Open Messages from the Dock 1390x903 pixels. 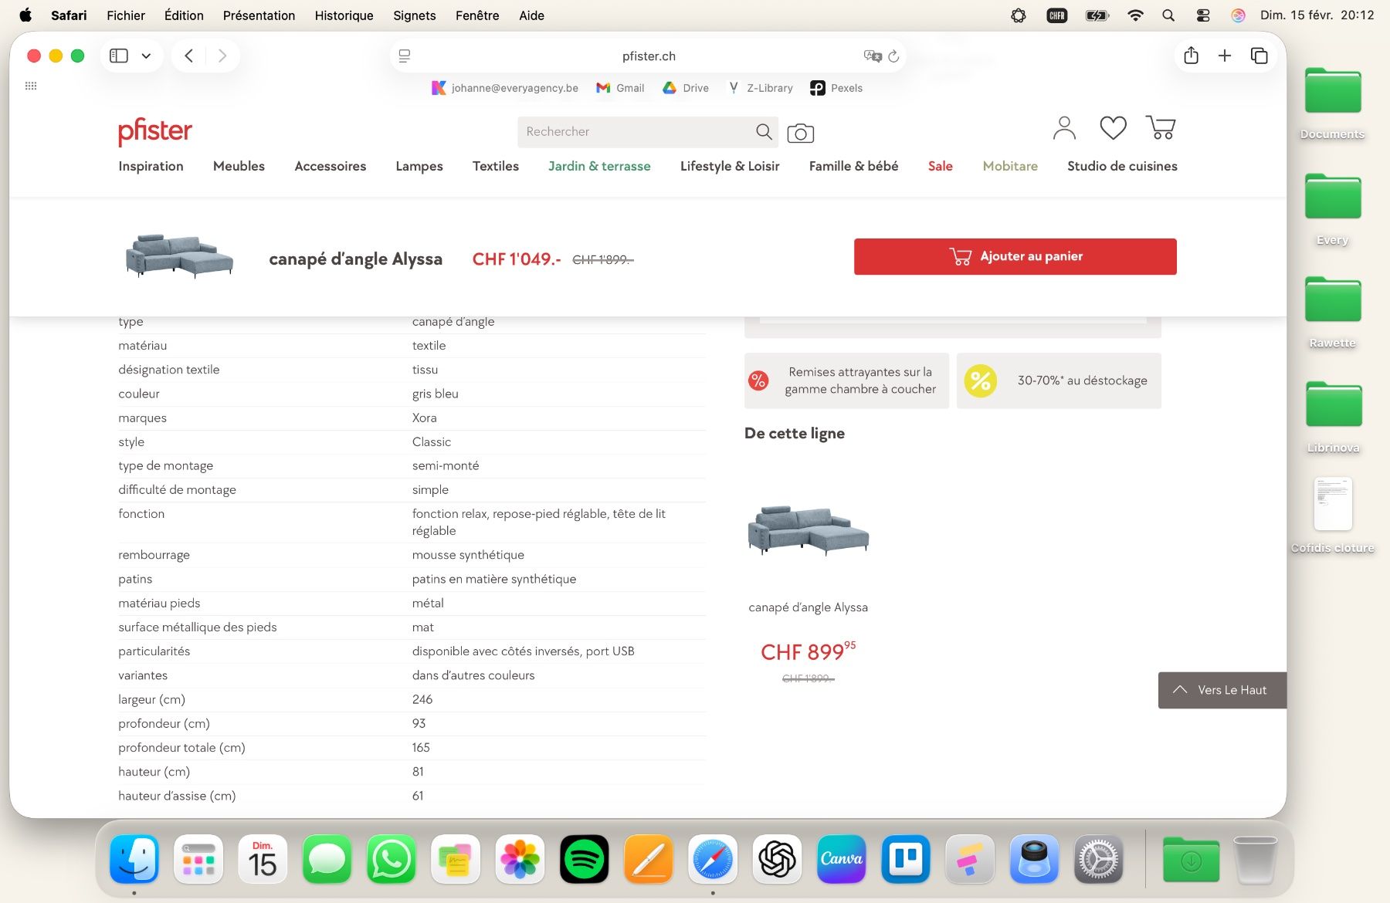pos(327,859)
